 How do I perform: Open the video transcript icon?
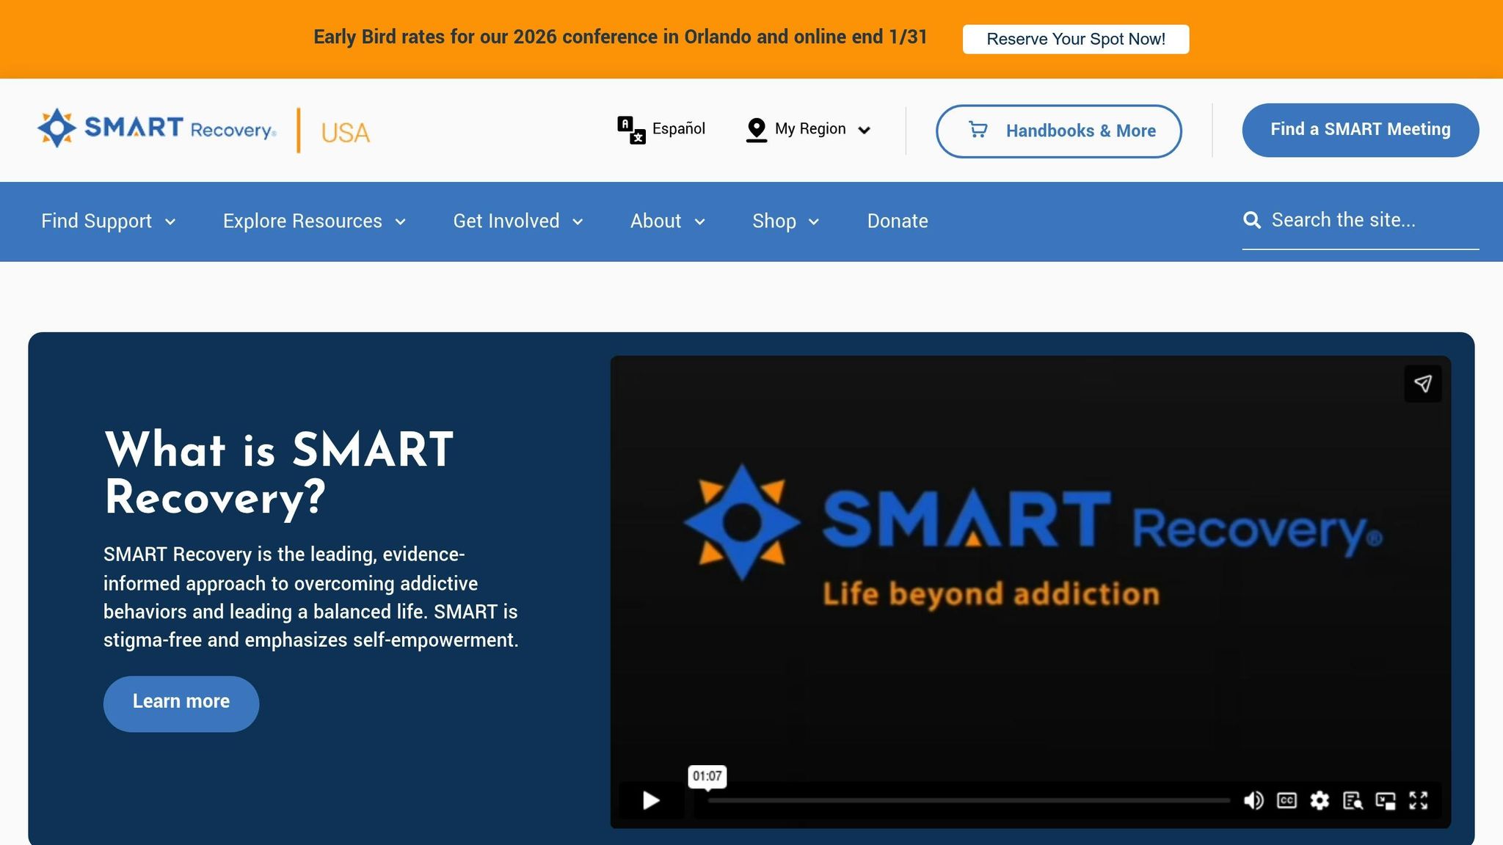[1353, 800]
